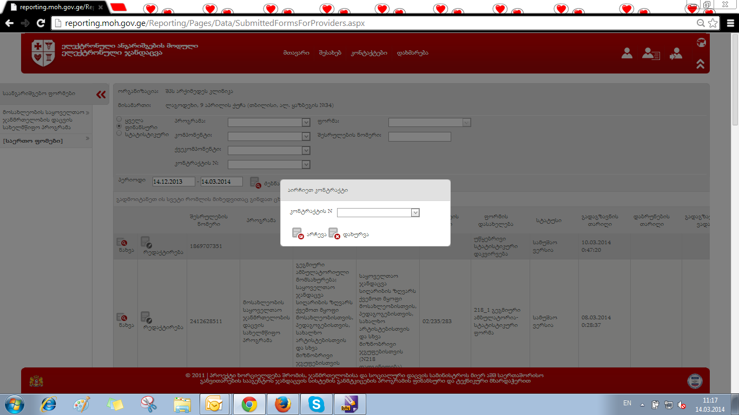Click the user details card icon
The image size is (739, 415).
tap(651, 53)
